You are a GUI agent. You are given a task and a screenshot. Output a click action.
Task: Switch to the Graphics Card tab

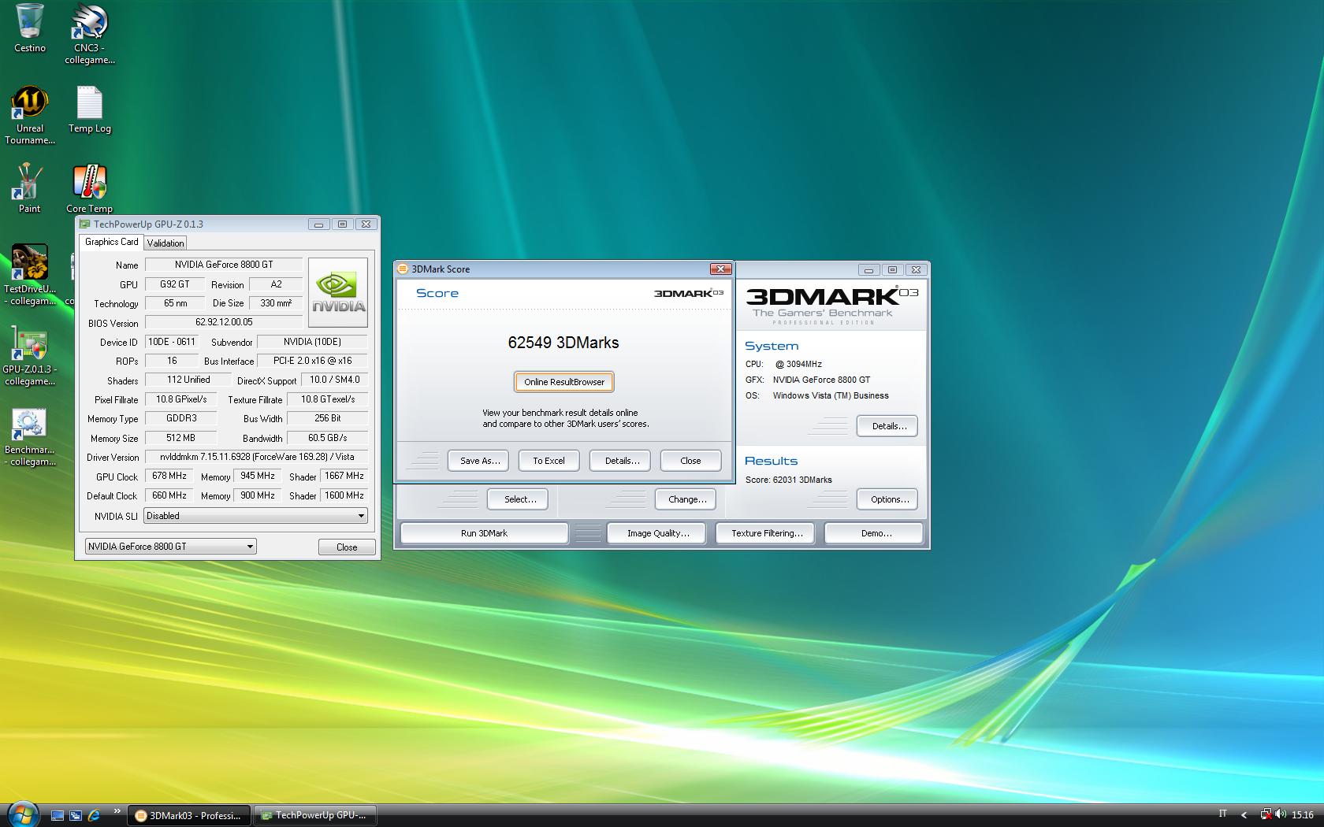click(x=111, y=242)
